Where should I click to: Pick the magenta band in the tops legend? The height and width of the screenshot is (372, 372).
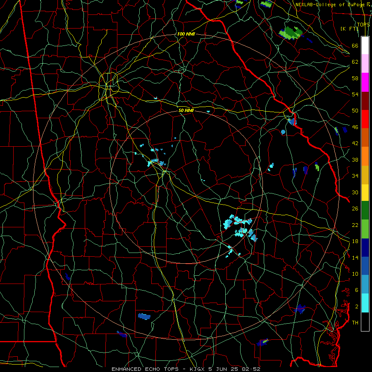point(365,82)
